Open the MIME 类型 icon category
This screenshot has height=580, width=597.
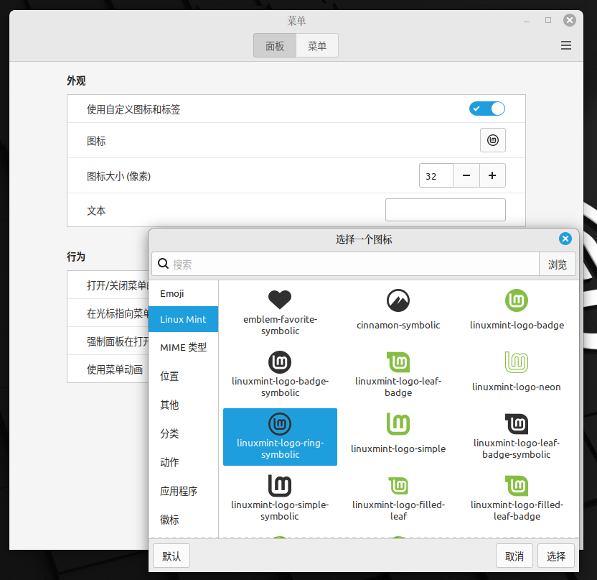click(183, 347)
